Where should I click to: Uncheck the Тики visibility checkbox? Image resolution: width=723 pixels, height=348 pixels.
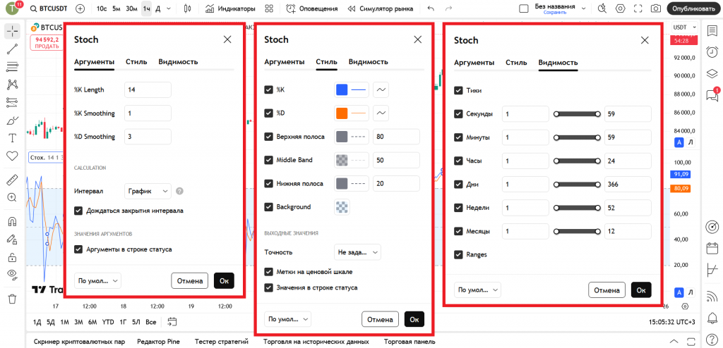click(x=458, y=91)
